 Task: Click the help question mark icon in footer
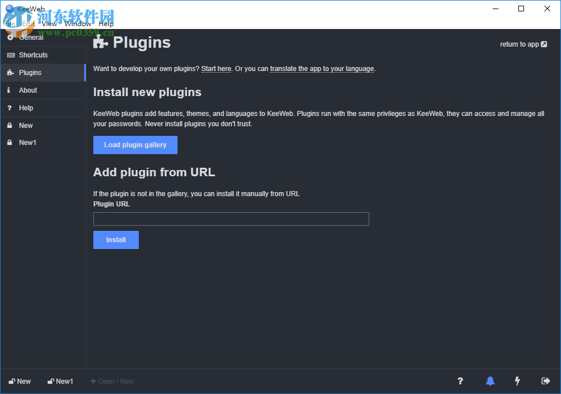click(460, 381)
